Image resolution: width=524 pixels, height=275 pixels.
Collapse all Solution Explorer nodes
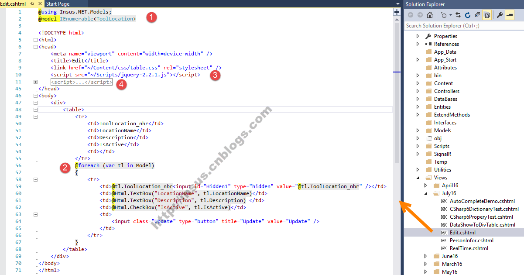point(477,15)
